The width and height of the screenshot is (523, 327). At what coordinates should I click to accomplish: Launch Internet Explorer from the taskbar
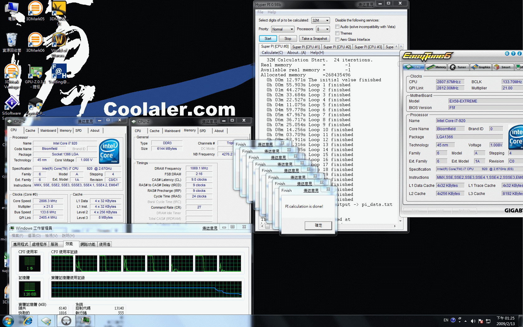point(28,321)
